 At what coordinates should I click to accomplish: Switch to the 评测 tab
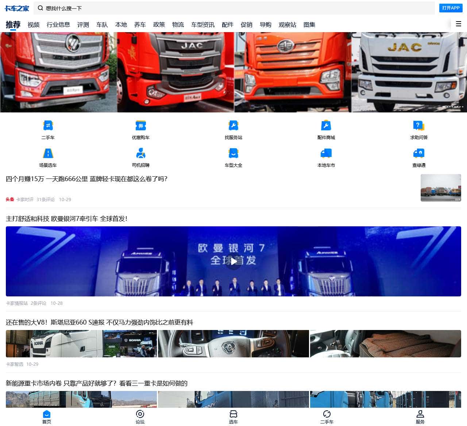(83, 24)
